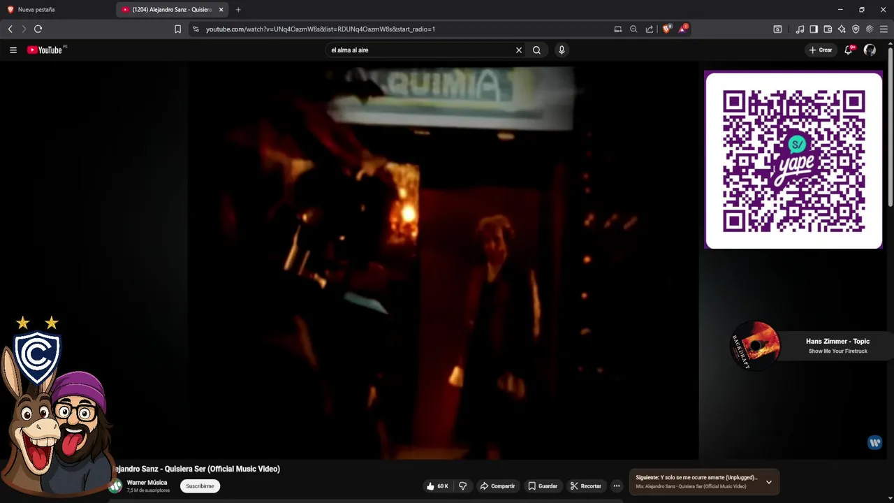
Task: Click the 'Hans Zimmer - Topic' text
Action: 837,342
